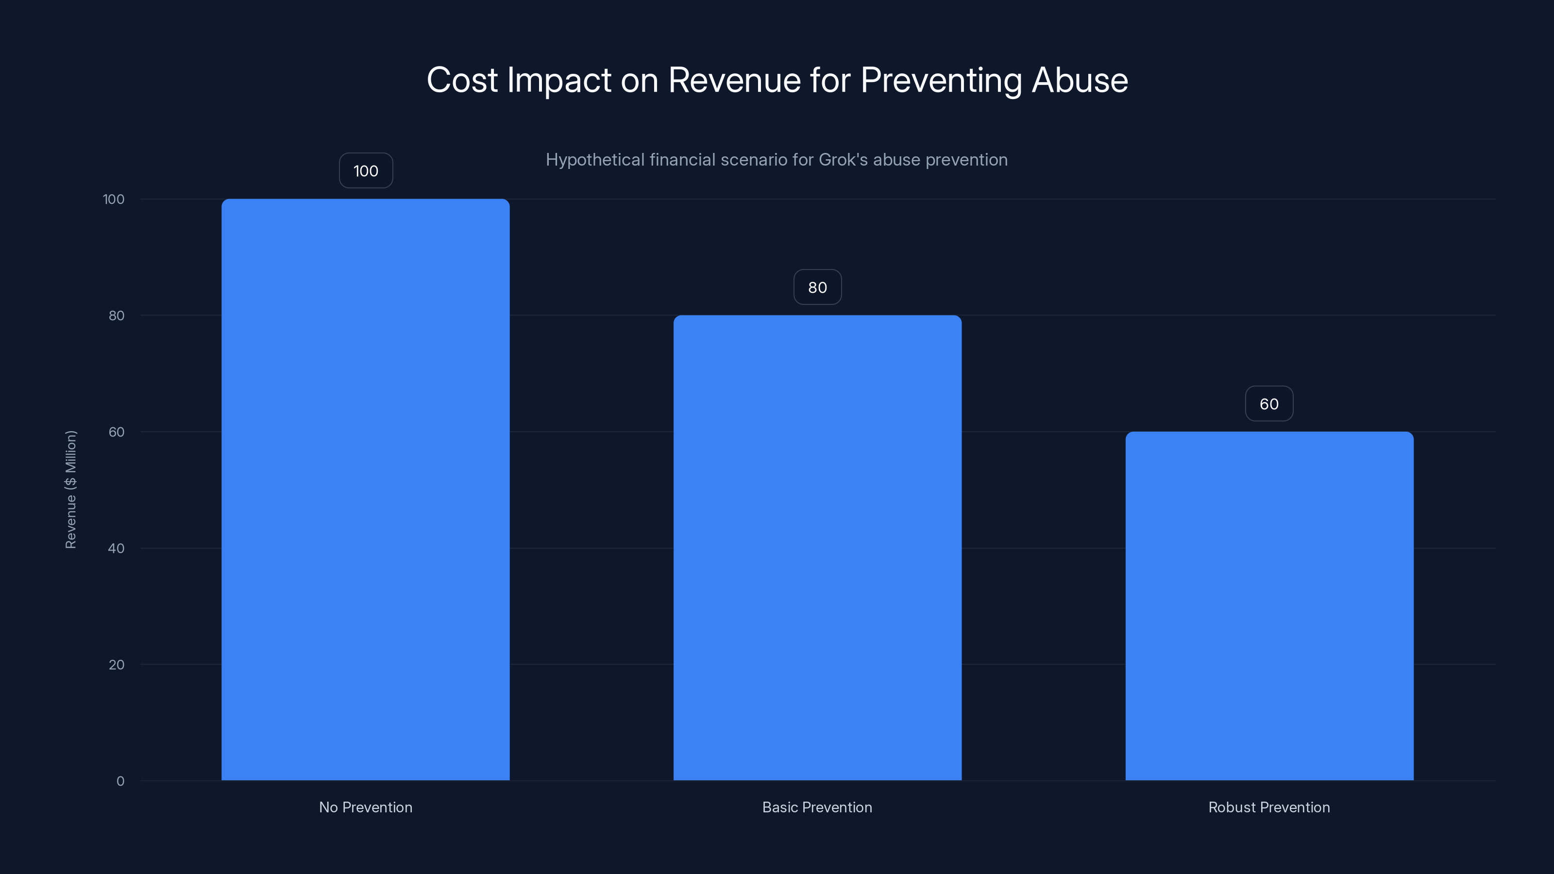The height and width of the screenshot is (874, 1554).
Task: Select the 60 value label
Action: tap(1268, 403)
